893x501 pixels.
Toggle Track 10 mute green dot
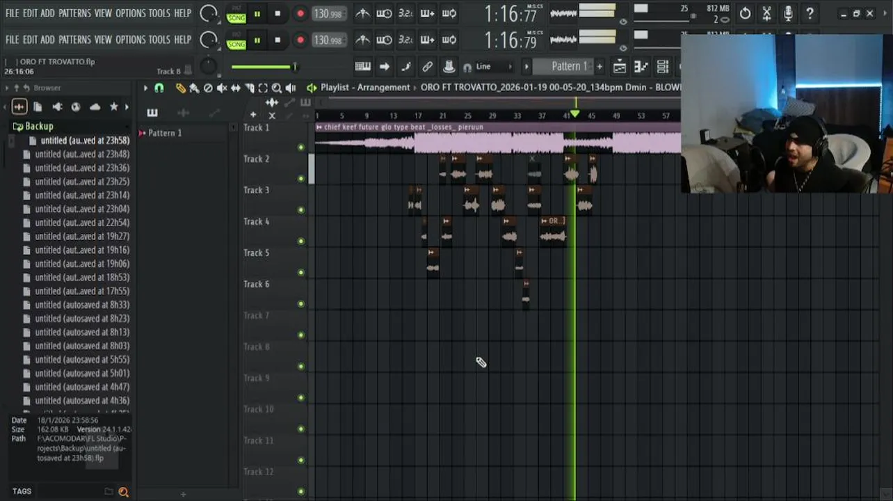coord(301,429)
